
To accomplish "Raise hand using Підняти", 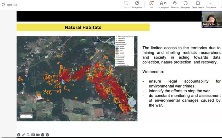I will tap(175, 5).
